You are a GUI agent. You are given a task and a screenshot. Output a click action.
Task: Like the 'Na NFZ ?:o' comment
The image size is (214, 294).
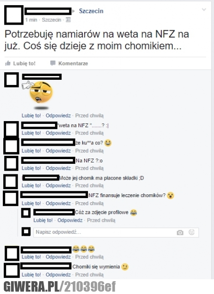31,168
